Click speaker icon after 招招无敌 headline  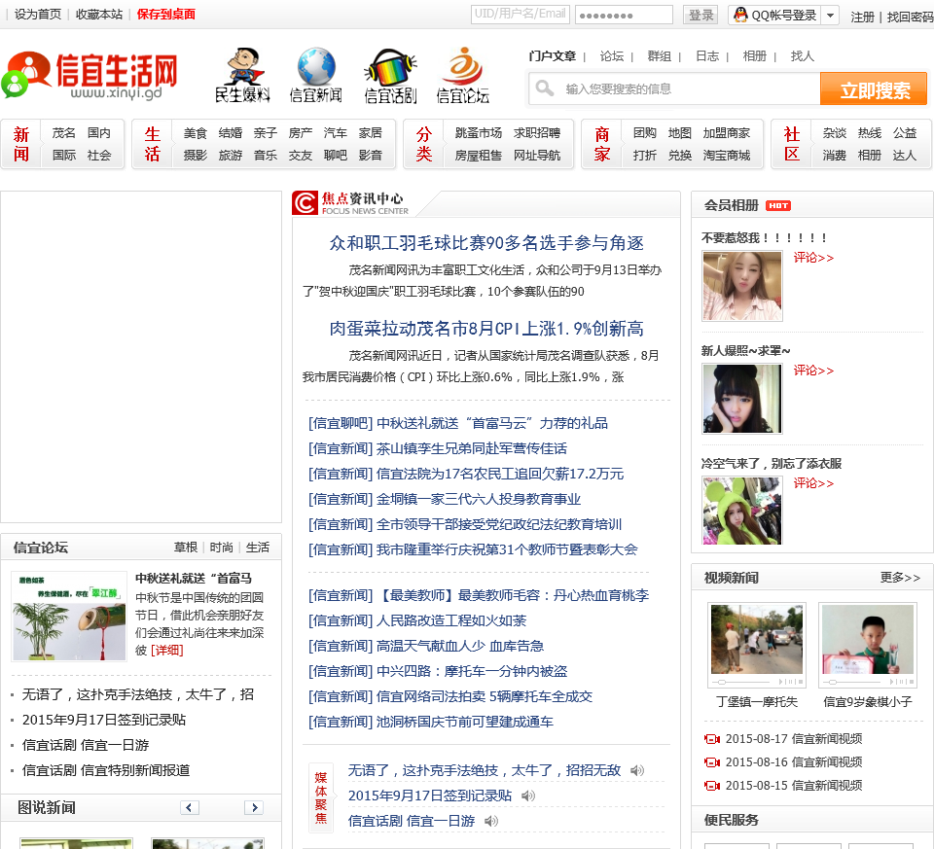(x=637, y=770)
